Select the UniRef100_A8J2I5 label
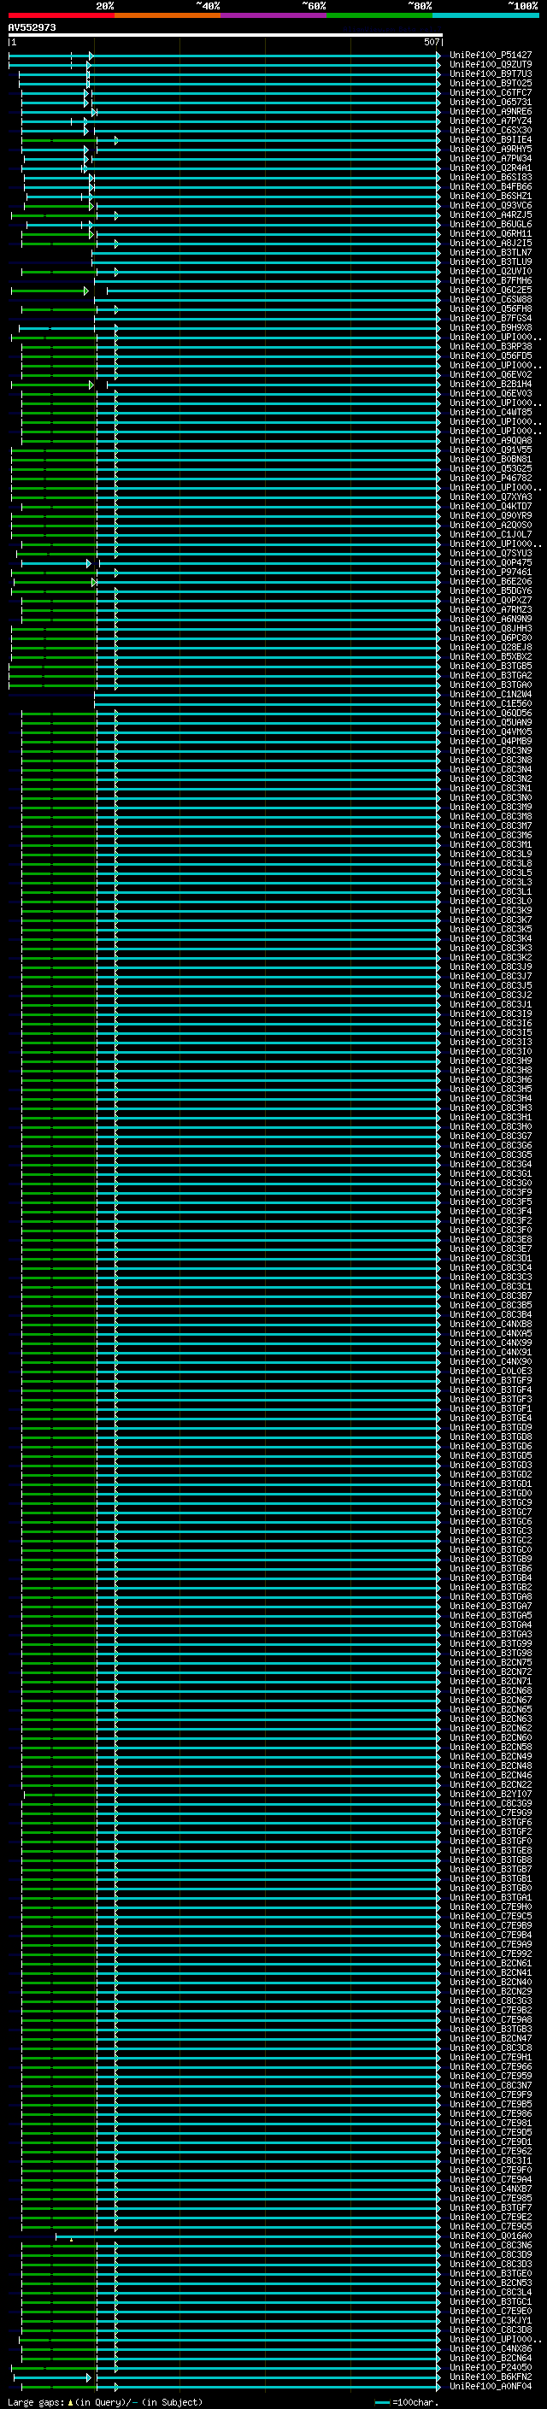 [491, 242]
